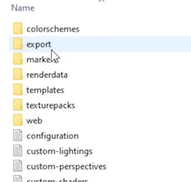Click the renderdata folder icon
The height and width of the screenshot is (182, 191).
click(18, 74)
